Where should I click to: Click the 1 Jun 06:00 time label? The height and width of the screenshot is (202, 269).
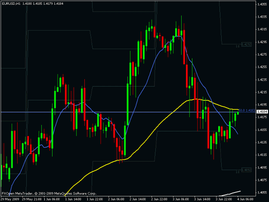(52, 199)
